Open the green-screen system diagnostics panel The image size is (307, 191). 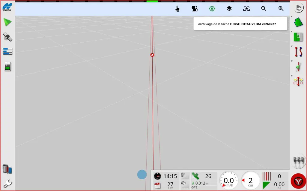pyautogui.click(x=7, y=67)
